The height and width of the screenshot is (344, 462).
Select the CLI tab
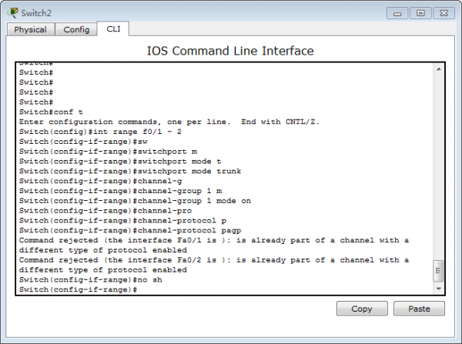[113, 29]
